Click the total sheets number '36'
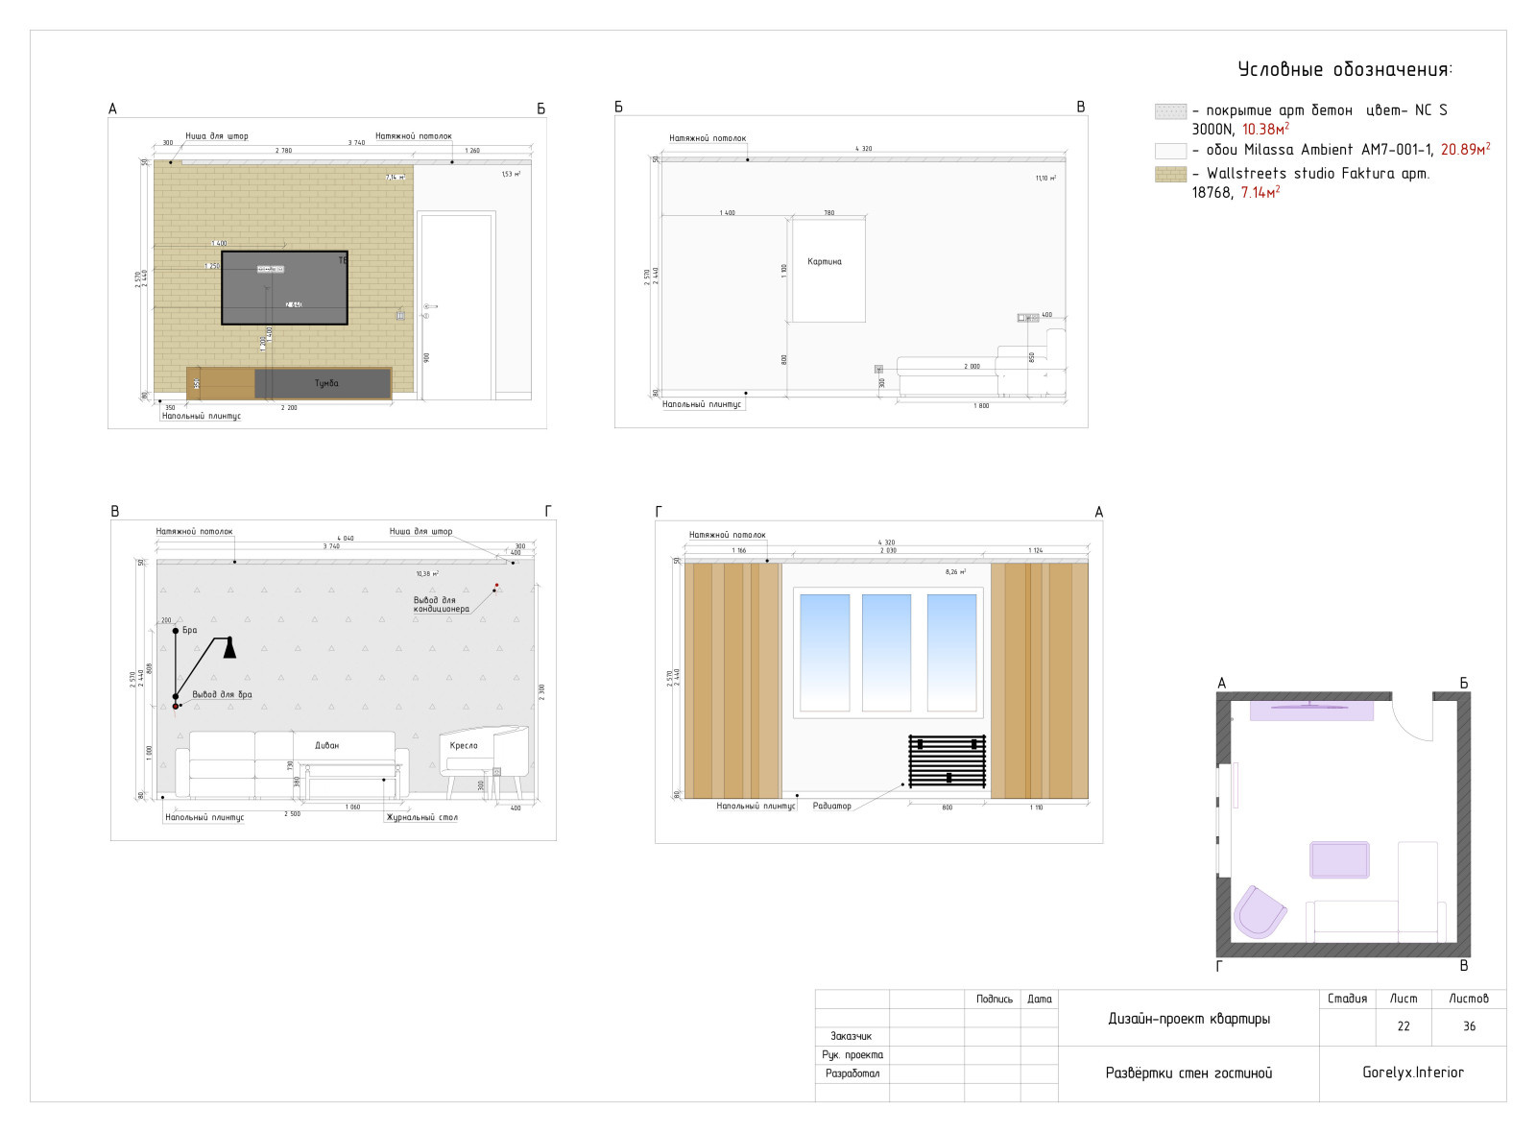Viewport: 1536px width, 1133px height. pyautogui.click(x=1469, y=1026)
